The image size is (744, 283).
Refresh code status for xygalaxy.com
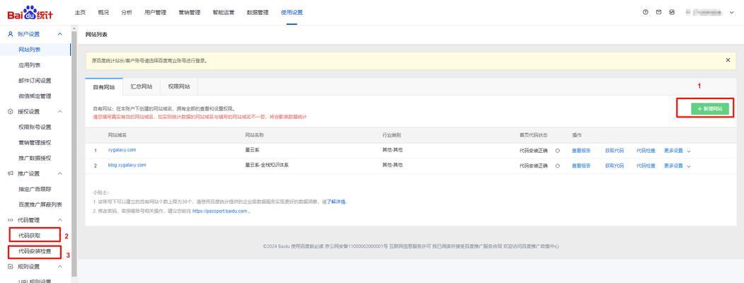click(x=558, y=150)
